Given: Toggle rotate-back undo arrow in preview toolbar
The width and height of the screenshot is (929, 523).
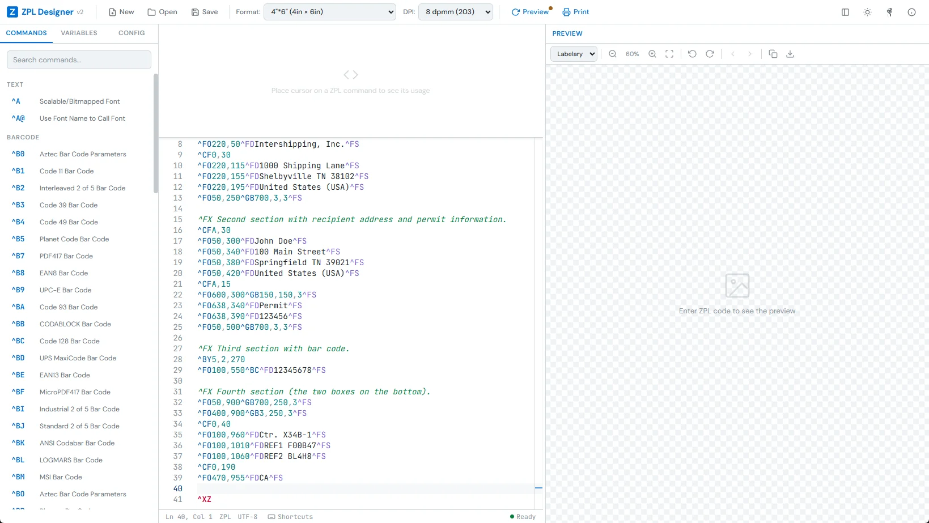Looking at the screenshot, I should [x=692, y=53].
